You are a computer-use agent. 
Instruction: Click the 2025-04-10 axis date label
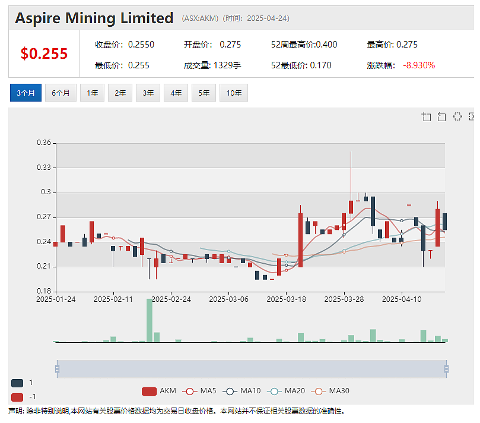[402, 299]
